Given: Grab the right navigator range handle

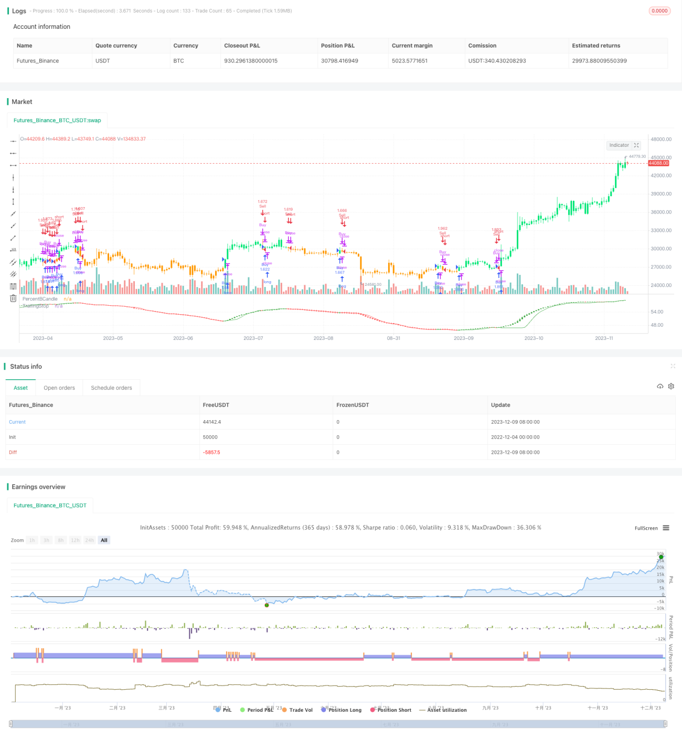Looking at the screenshot, I should [665, 724].
